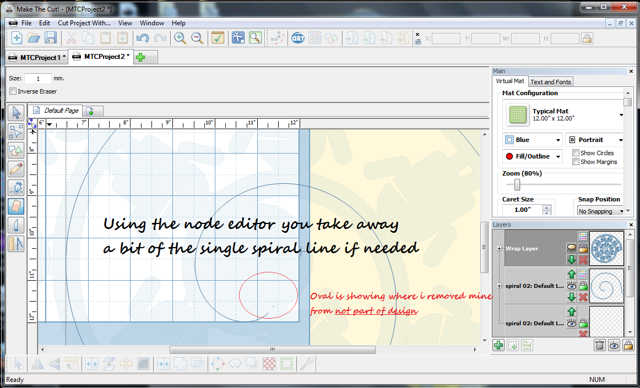Hide the middle spiral 02 layer eye
640x388 pixels.
coord(572,286)
